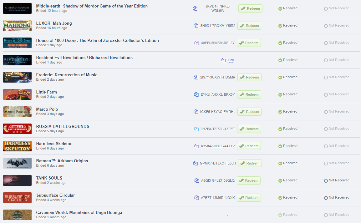361x223 pixels.
Task: Redeem the Little Farm key
Action: point(249,94)
